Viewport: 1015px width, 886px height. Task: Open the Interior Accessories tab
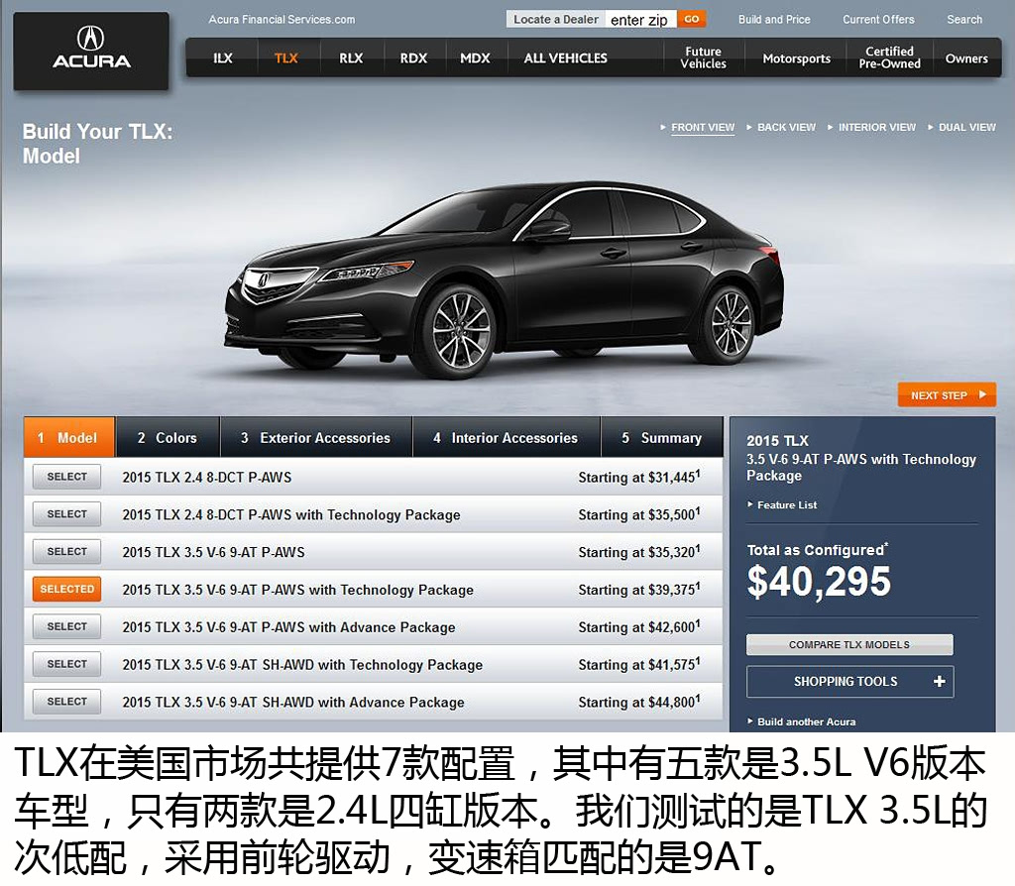507,437
